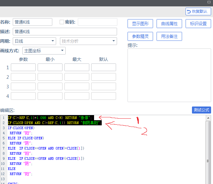Click the 标识设置 button
The height and width of the screenshot is (184, 213).
[198, 24]
